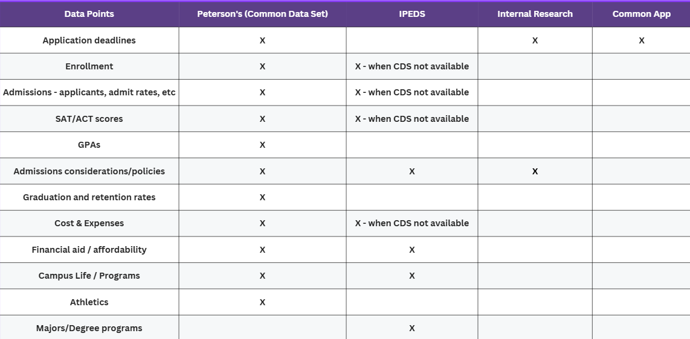
Task: Click "Admissions - applicants, admit rates, etc" label
Action: [89, 92]
